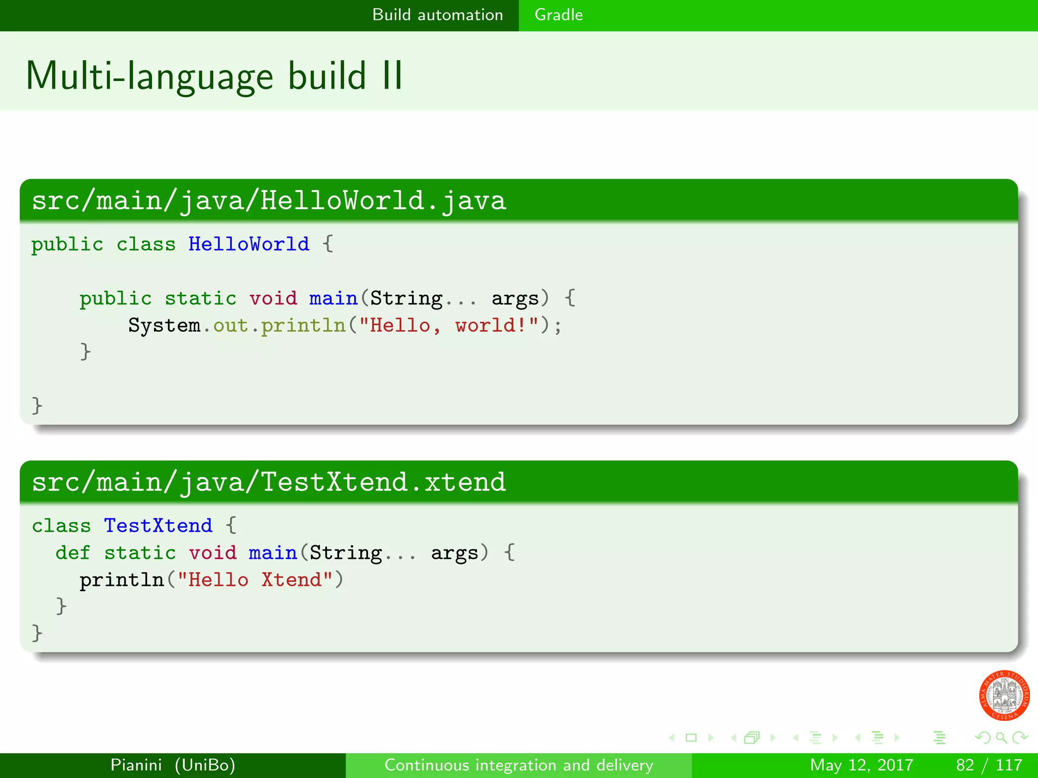Jump to previous frame arrow

pos(733,738)
